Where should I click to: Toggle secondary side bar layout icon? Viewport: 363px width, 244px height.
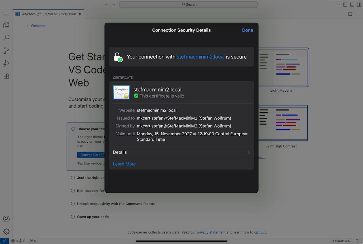[x=359, y=5]
